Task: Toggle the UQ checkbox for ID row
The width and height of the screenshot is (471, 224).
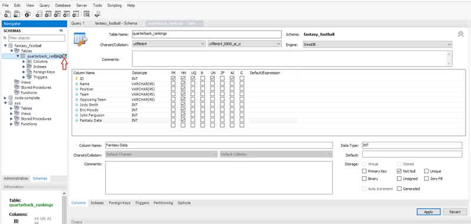Action: coord(193,78)
